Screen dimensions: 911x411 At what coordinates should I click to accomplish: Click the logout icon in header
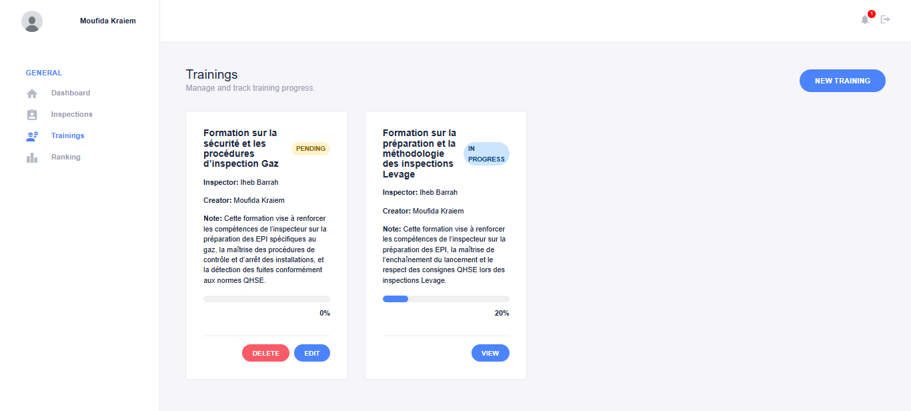point(886,19)
